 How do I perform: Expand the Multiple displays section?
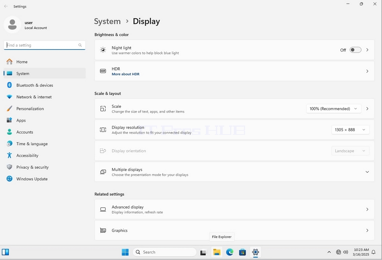click(367, 172)
